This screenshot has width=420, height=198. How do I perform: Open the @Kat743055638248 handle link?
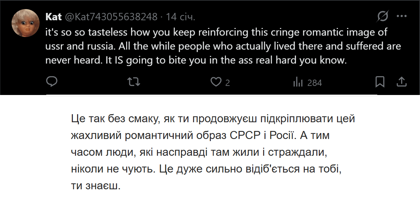click(110, 17)
